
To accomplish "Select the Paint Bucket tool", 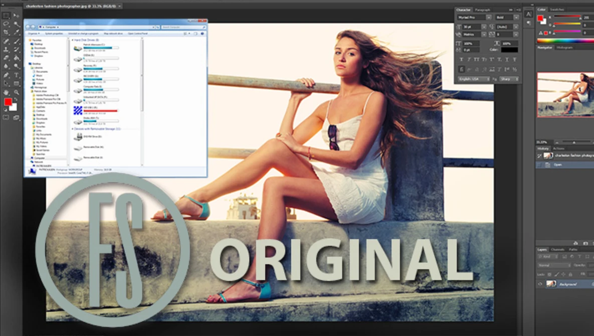I will (x=16, y=58).
